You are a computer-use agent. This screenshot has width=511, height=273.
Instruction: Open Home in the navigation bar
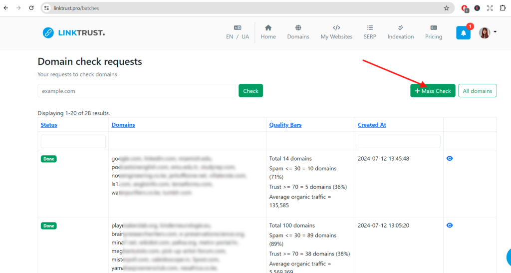(268, 32)
